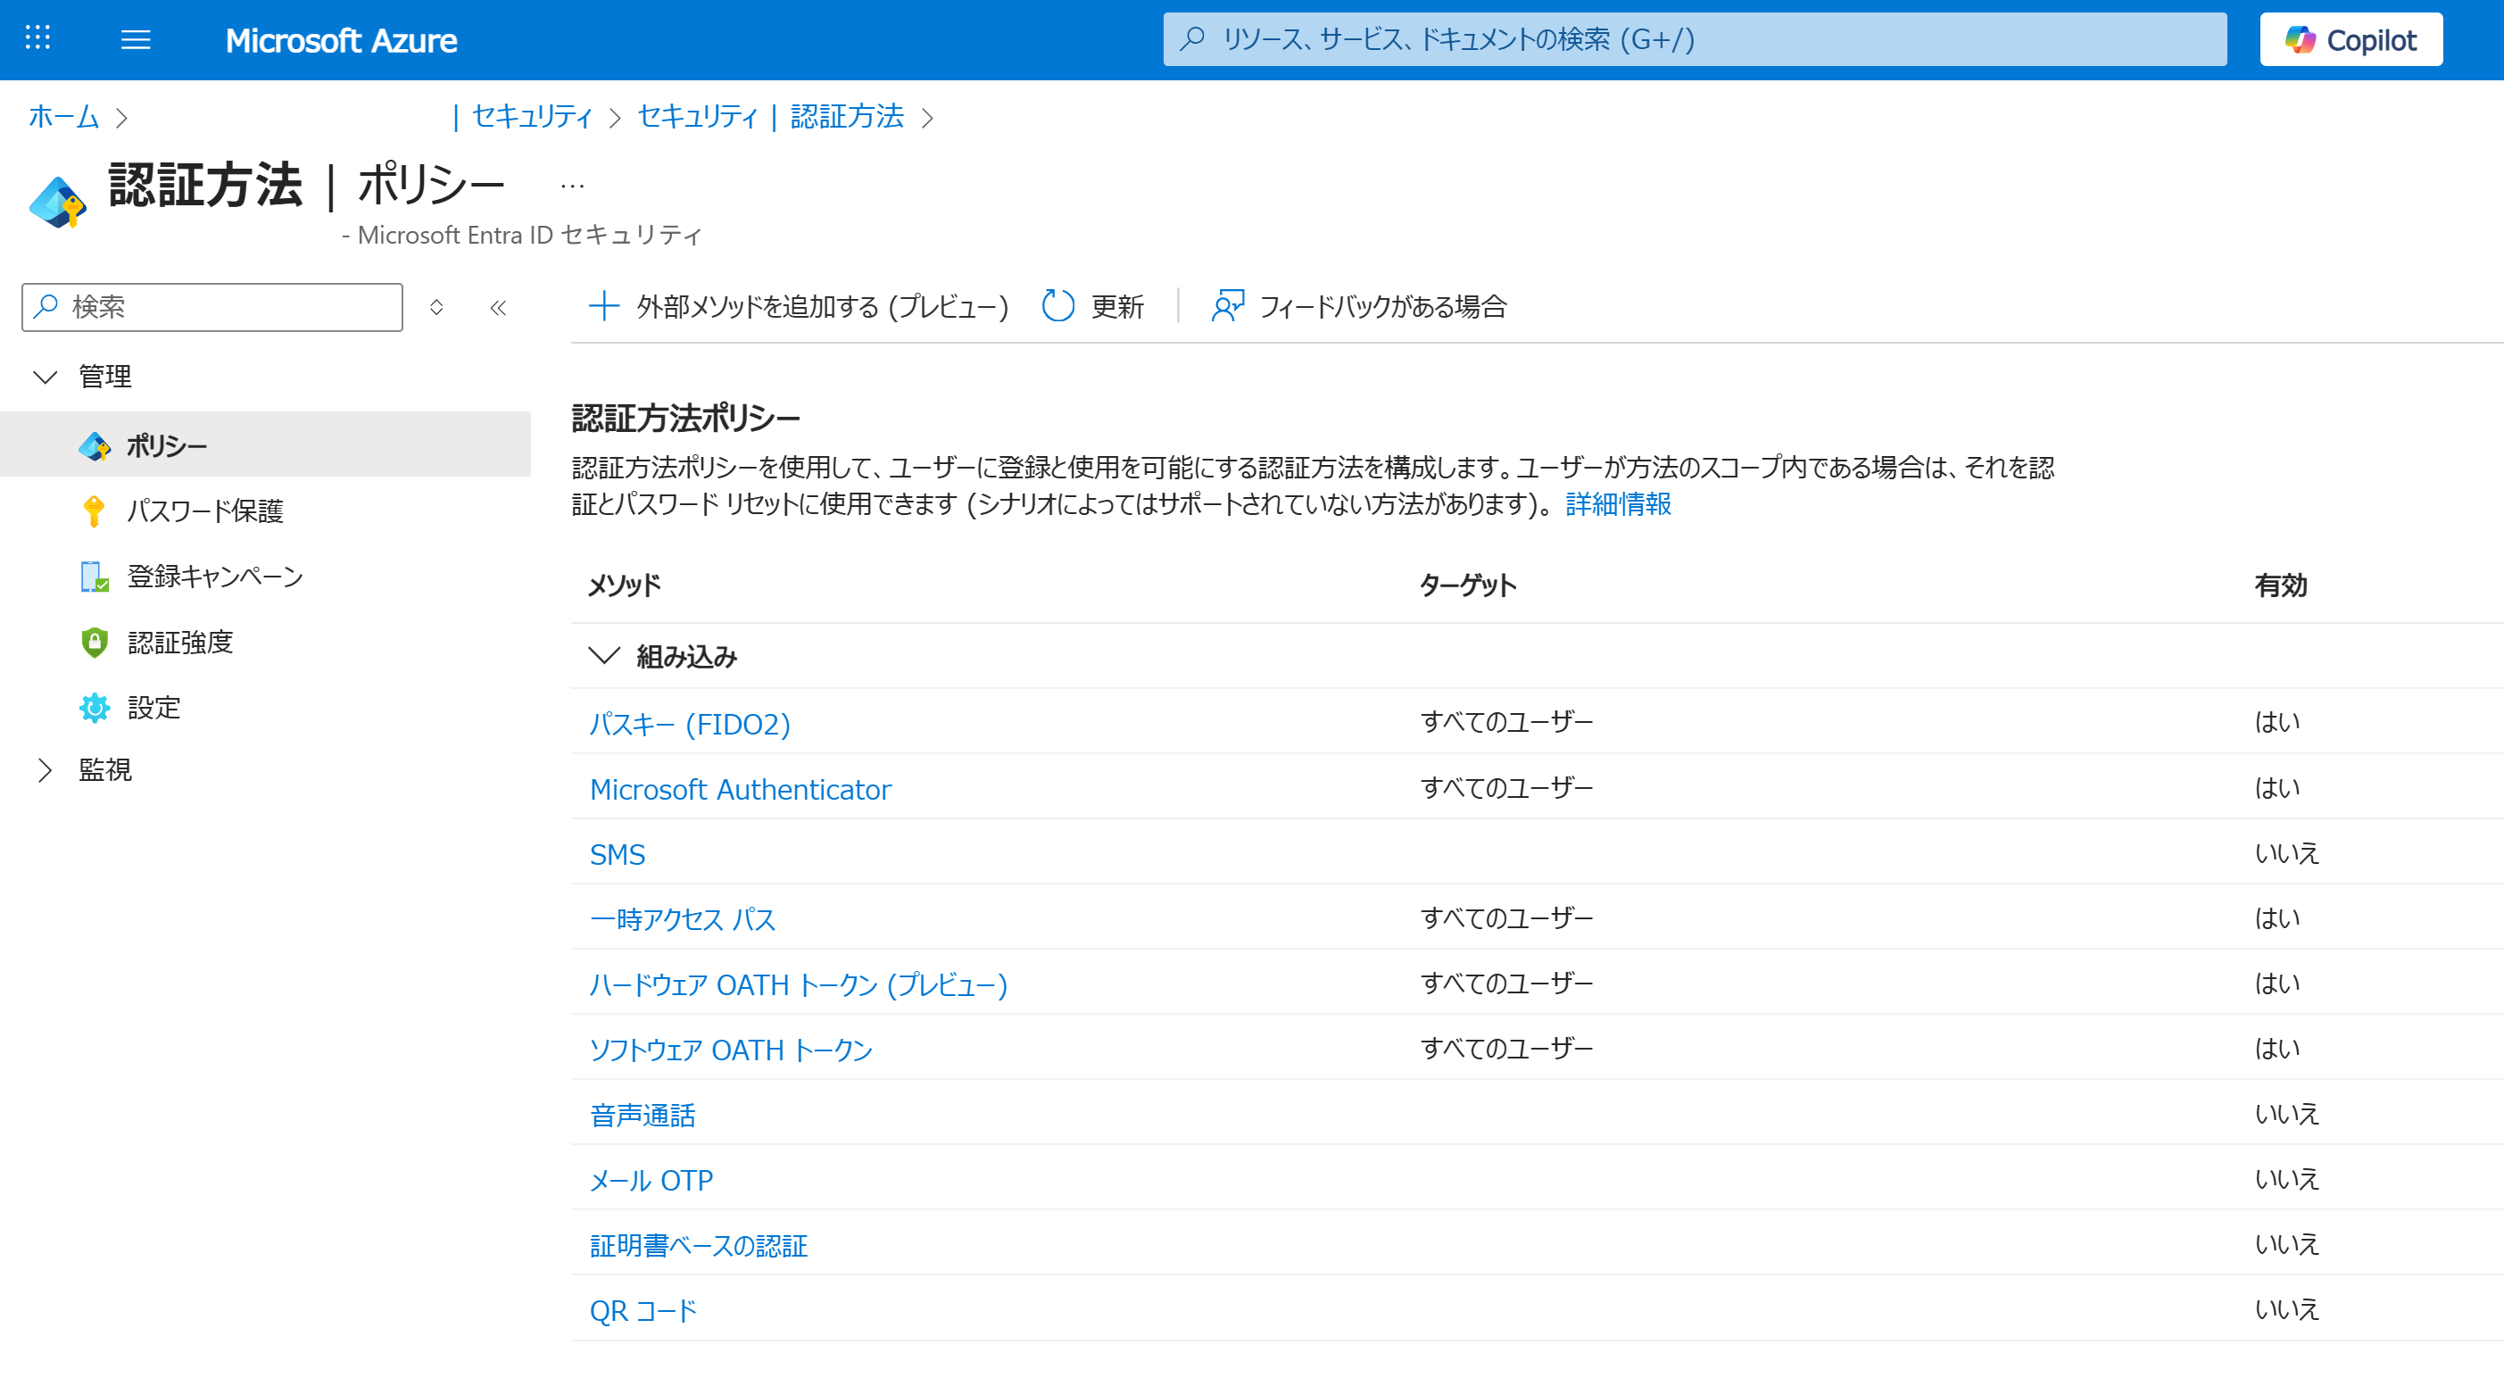
Task: Click the Copilot button
Action: coord(2350,40)
